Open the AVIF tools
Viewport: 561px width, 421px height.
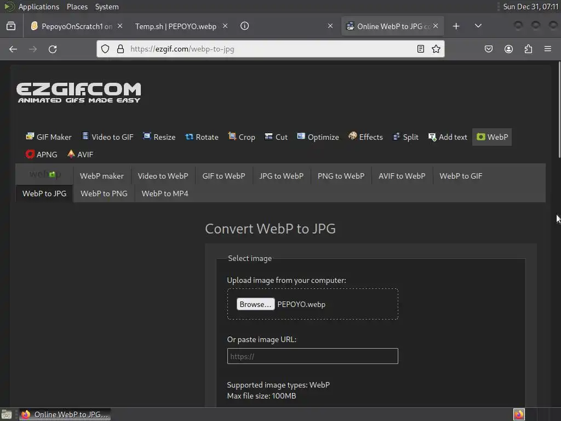[80, 154]
